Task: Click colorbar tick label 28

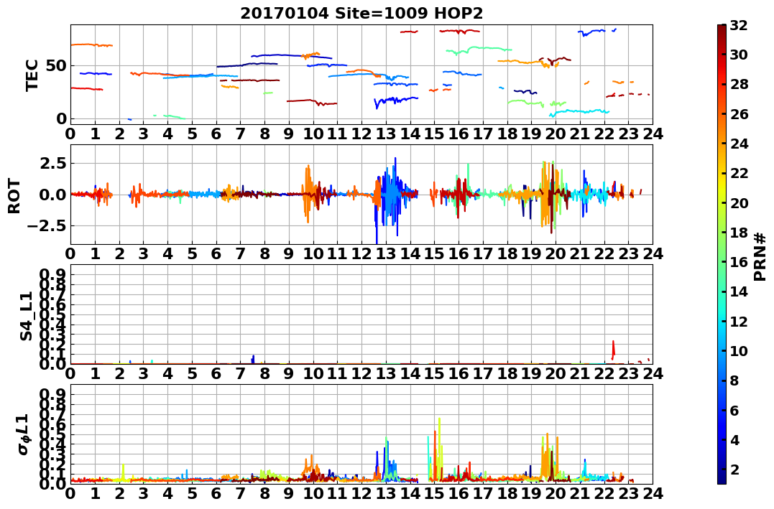Action: pyautogui.click(x=739, y=84)
